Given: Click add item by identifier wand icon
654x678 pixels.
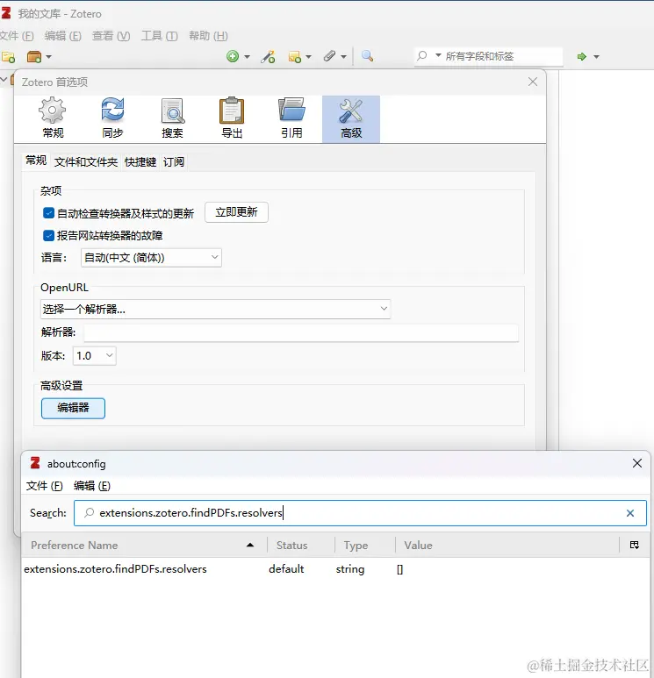Looking at the screenshot, I should [268, 56].
